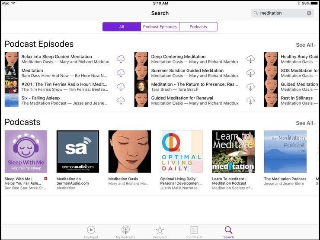Screen dimensions: 320x240
Task: Open the Healthy Body Guided episode row
Action: [x=291, y=59]
